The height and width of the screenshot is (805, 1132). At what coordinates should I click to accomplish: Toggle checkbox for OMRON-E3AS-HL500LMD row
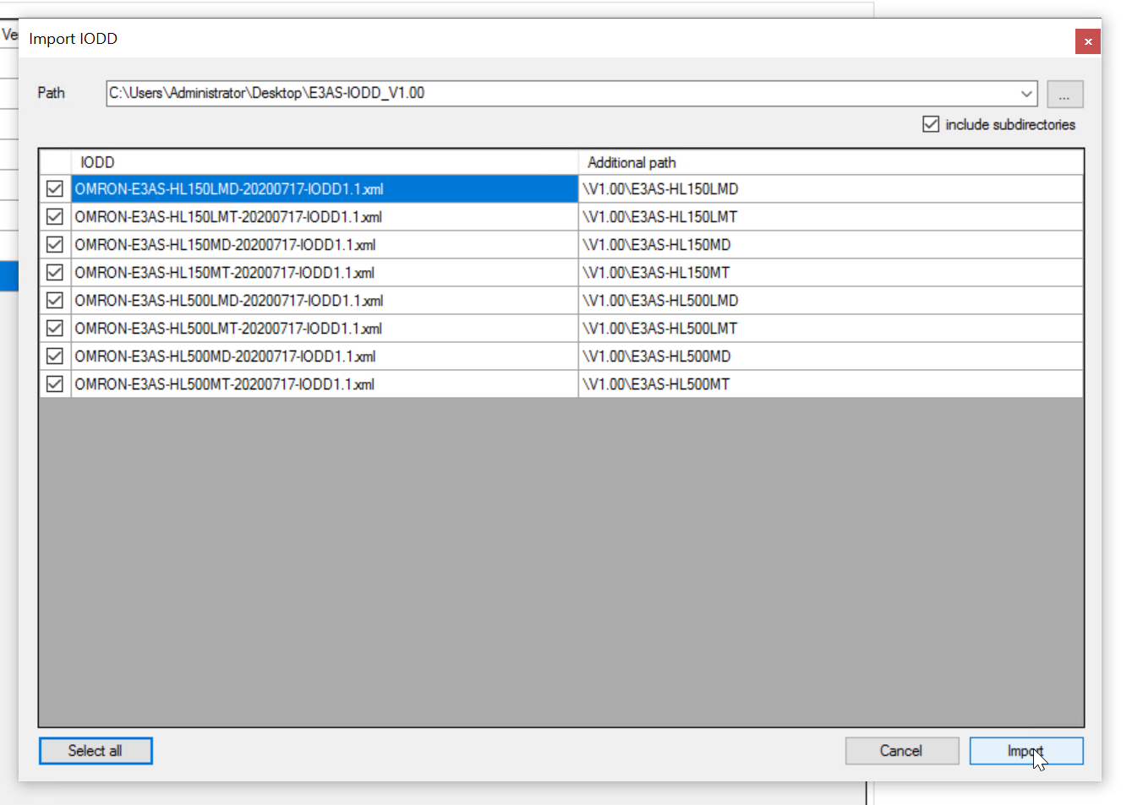pos(55,301)
